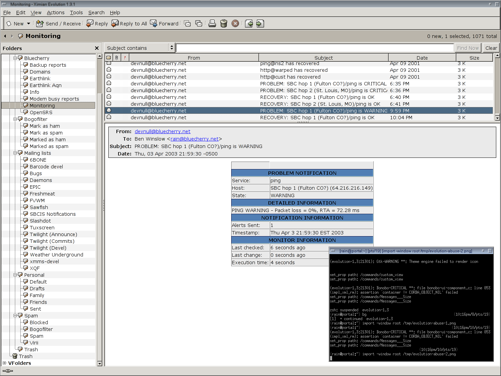Open the Actions menu
The image size is (501, 376).
pyautogui.click(x=56, y=13)
